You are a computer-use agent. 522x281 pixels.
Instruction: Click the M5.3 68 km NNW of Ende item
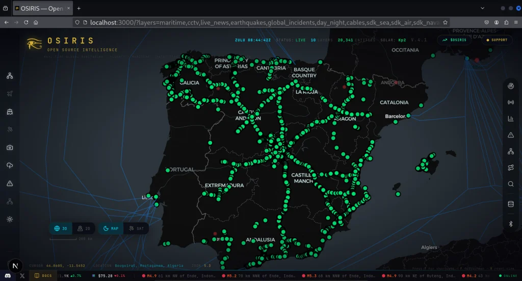point(338,276)
